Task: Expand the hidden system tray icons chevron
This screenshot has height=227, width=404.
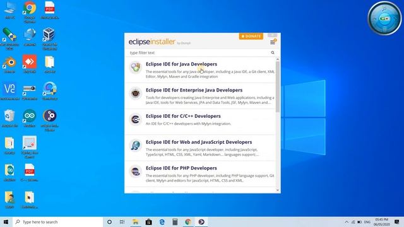Action: (x=347, y=222)
